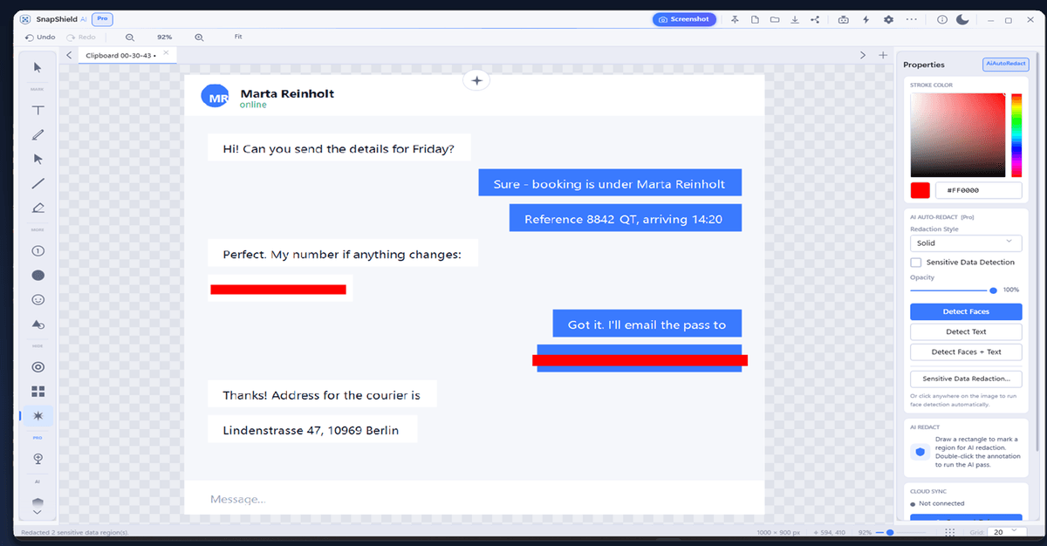The height and width of the screenshot is (546, 1047).
Task: Click the AI Redact shield icon in panel
Action: coord(920,452)
